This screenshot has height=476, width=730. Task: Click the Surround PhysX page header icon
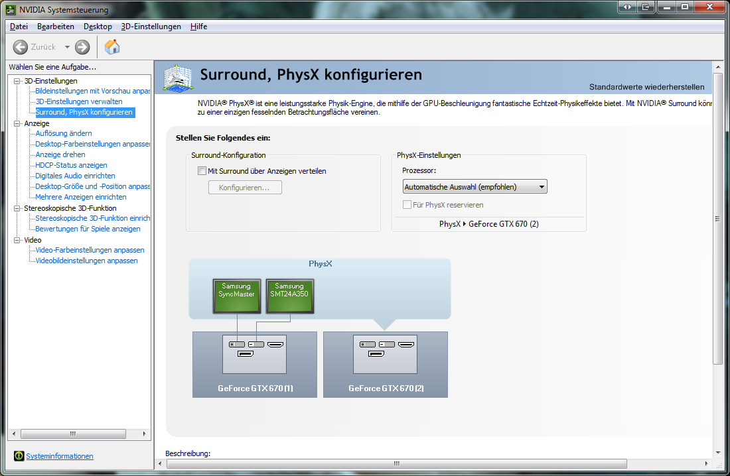[178, 78]
